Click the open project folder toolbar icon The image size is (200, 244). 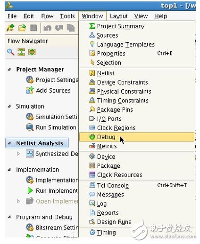(x=22, y=28)
